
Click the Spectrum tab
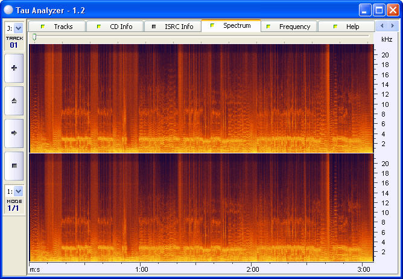coord(231,26)
